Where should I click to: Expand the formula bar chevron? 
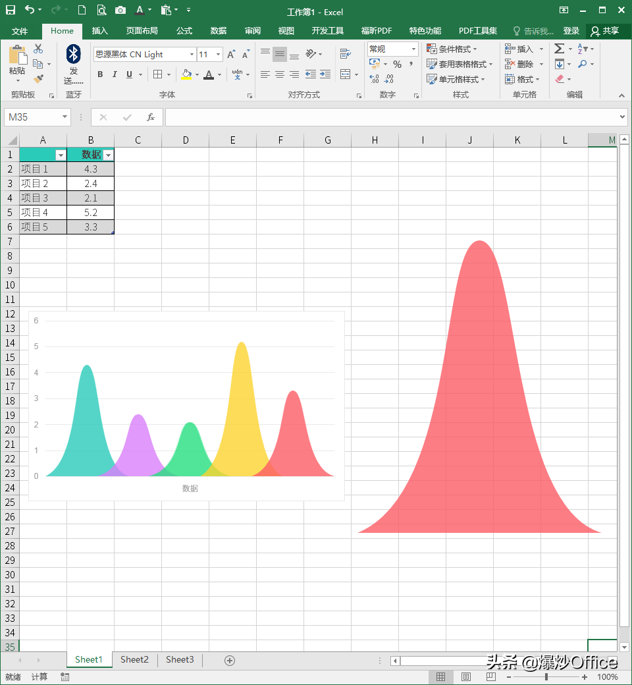click(x=622, y=117)
